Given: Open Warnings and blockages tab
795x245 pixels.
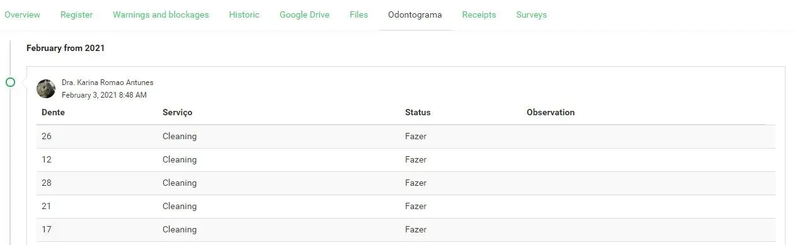Looking at the screenshot, I should [161, 14].
